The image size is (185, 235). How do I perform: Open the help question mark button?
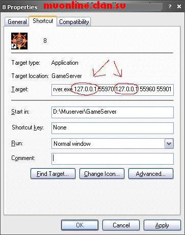click(x=170, y=7)
